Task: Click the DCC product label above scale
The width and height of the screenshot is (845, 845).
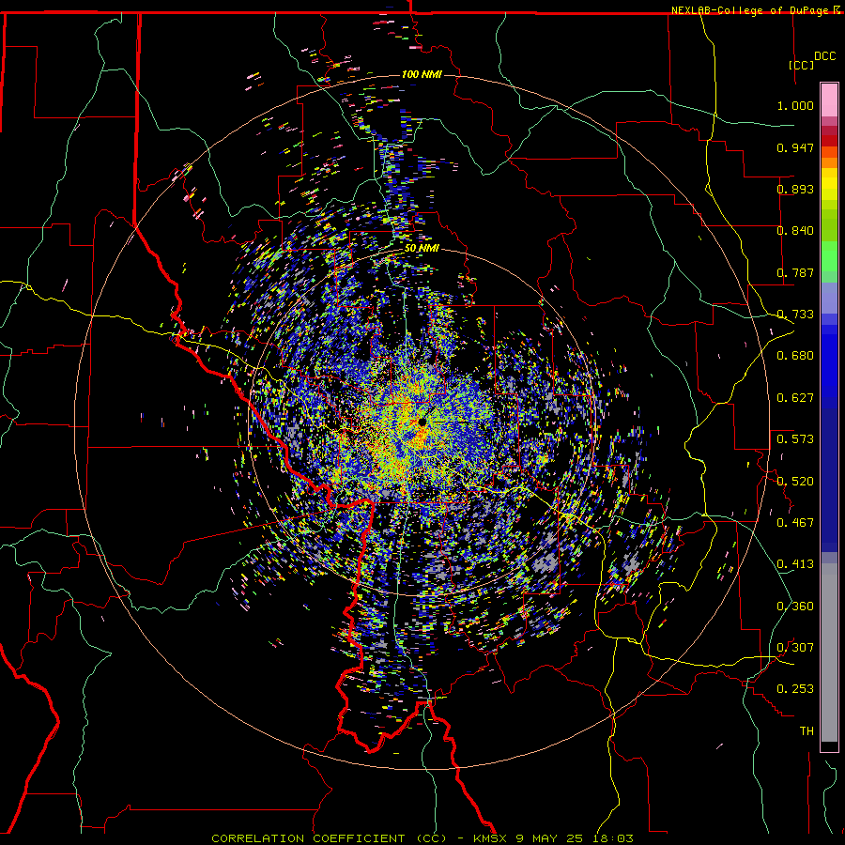Action: tap(824, 56)
